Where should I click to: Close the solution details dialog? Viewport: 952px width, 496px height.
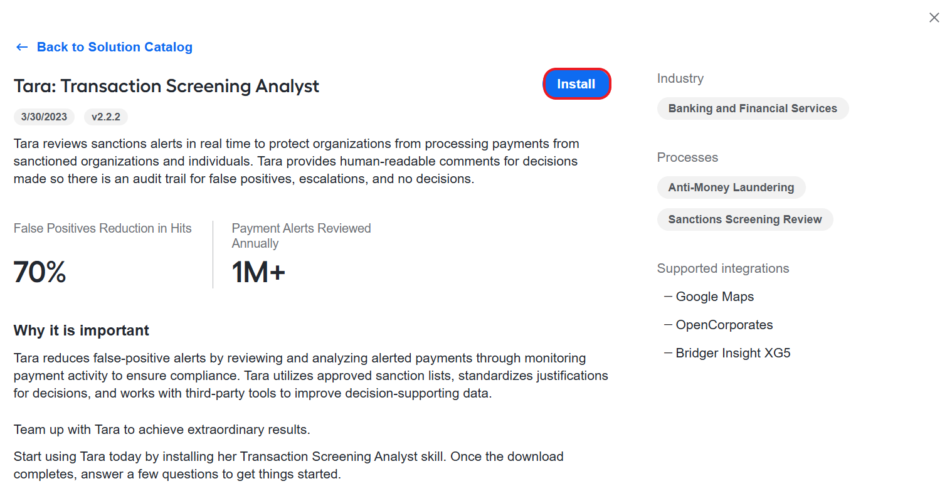[934, 18]
